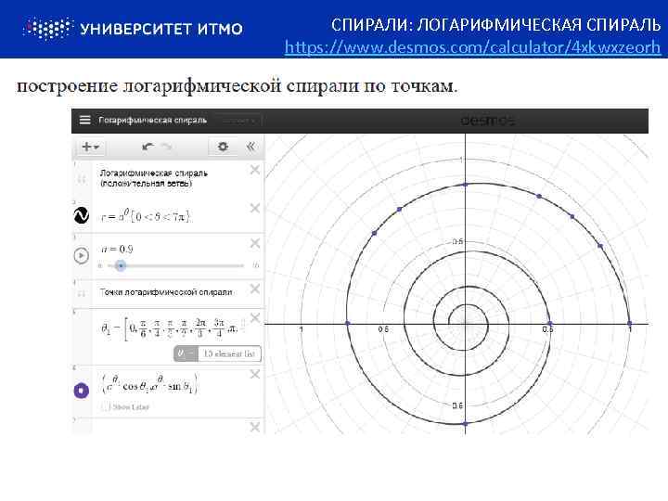Click the Университет ИТМО logo
The width and height of the screenshot is (668, 501).
(x=133, y=29)
